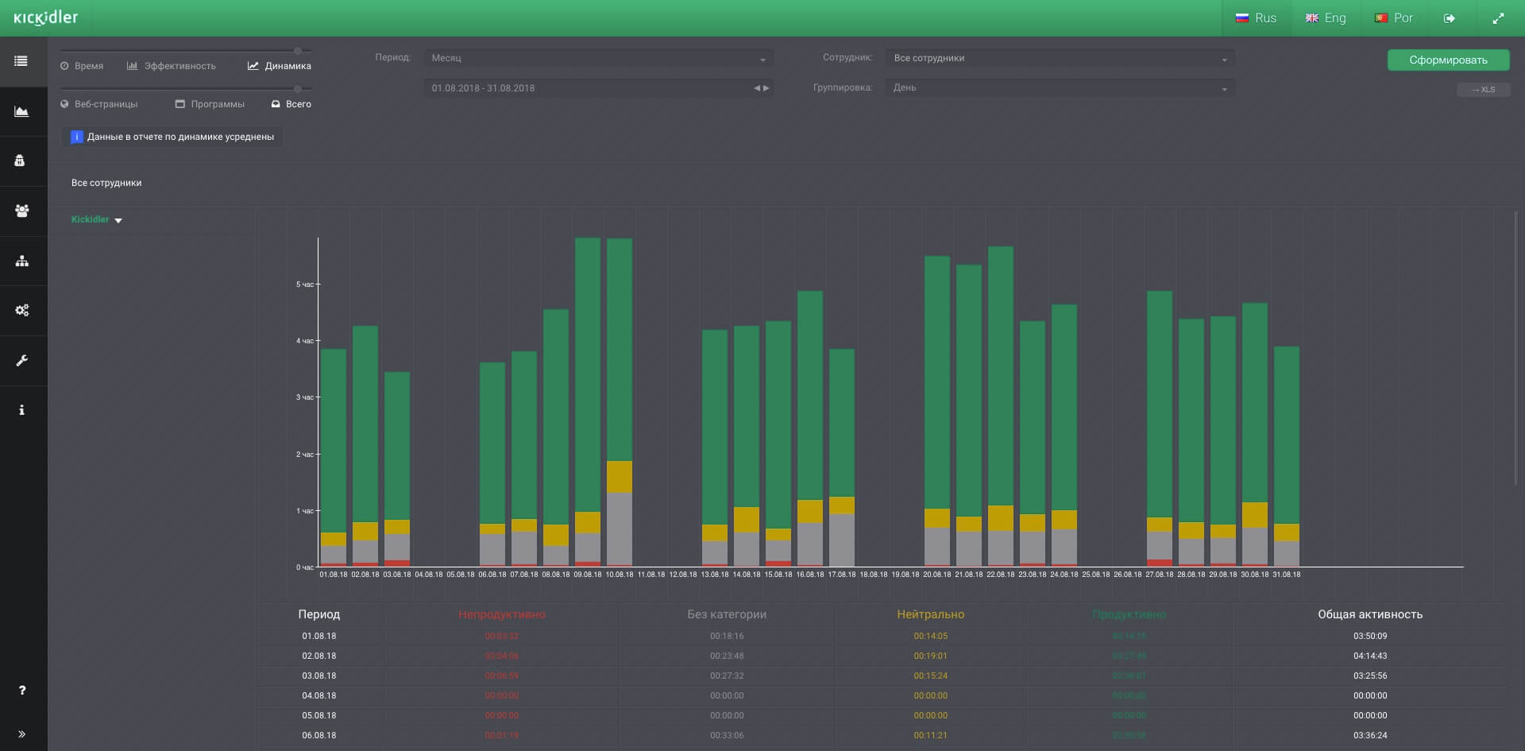Click the Без категории column header
Screen dimensions: 1525x751
coord(727,614)
